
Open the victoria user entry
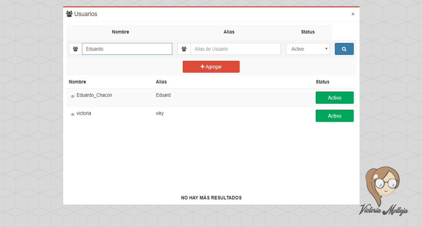click(x=84, y=113)
